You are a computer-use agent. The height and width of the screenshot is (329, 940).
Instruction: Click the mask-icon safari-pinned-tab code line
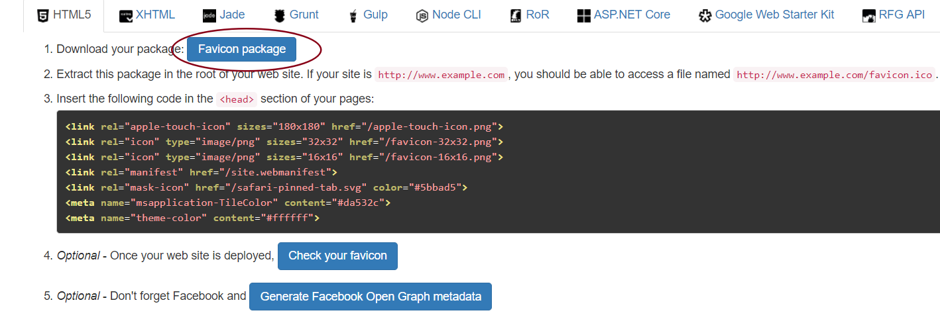266,187
